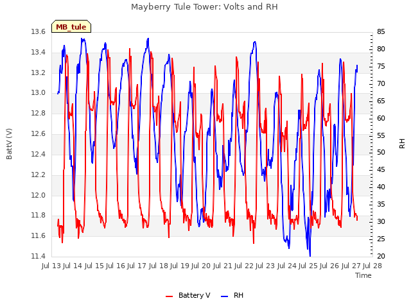The height and width of the screenshot is (308, 411).
Task: Click the 12.0 voltage tick label
Action: [x=39, y=195]
